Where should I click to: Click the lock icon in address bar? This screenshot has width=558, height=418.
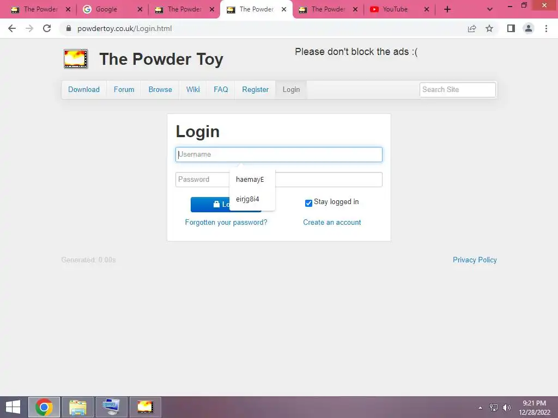coord(69,28)
